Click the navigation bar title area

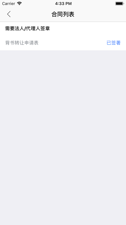click(x=63, y=14)
